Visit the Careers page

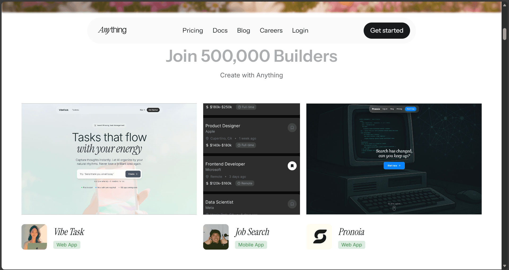(271, 30)
